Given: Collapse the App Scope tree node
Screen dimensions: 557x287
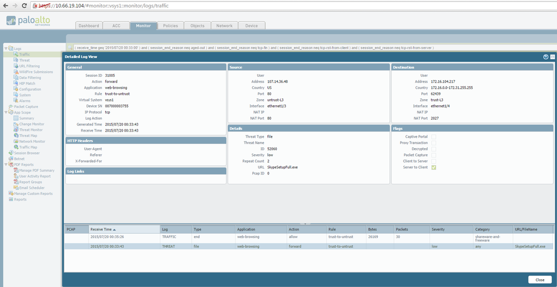Looking at the screenshot, I should [x=6, y=113].
